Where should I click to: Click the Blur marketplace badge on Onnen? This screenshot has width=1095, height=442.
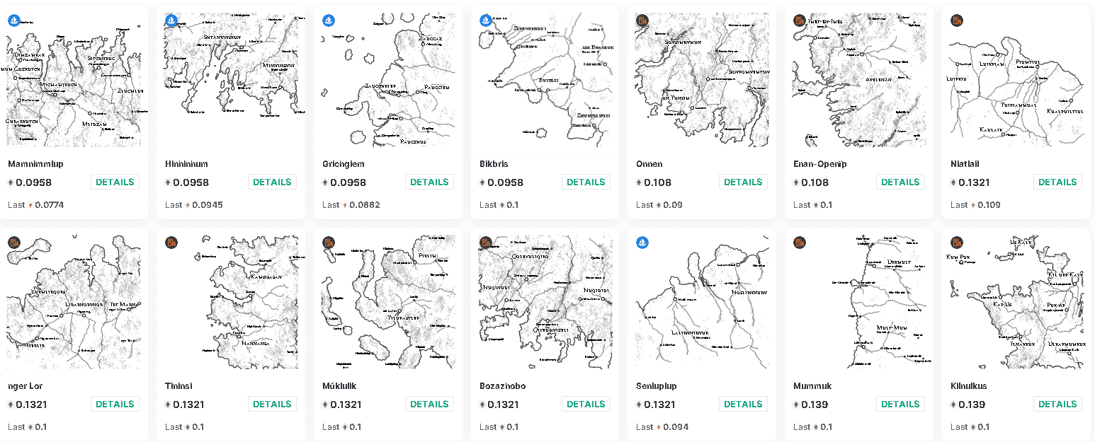click(x=642, y=21)
